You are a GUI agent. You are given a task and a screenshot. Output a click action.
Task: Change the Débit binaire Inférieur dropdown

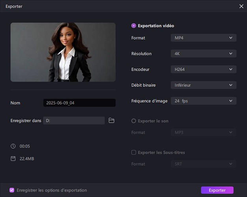pyautogui.click(x=204, y=85)
